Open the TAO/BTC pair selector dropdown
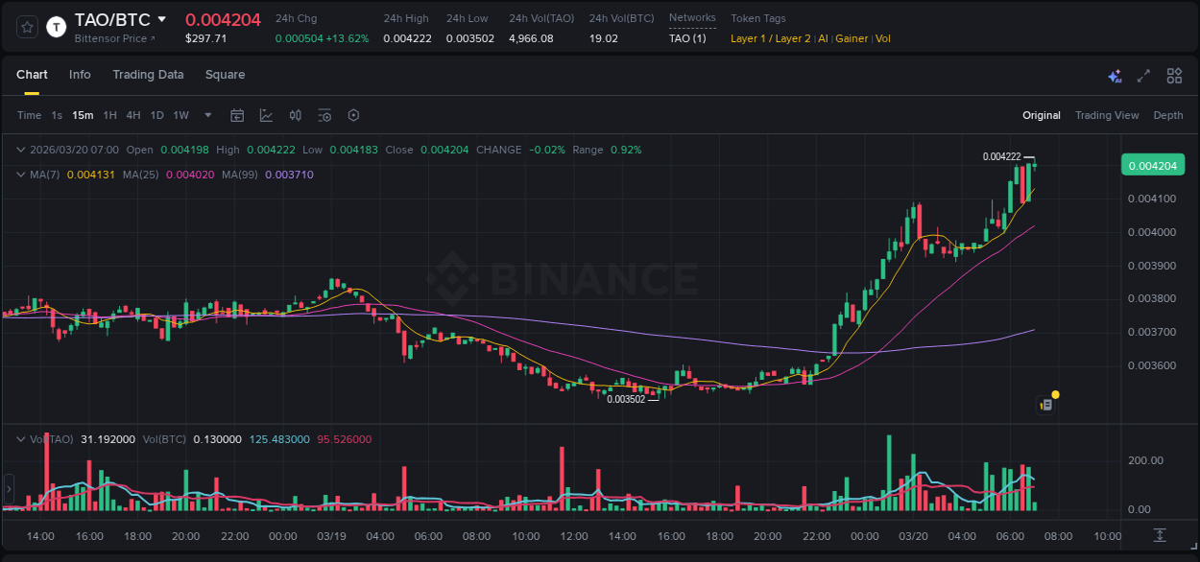The height and width of the screenshot is (562, 1200). (x=161, y=19)
